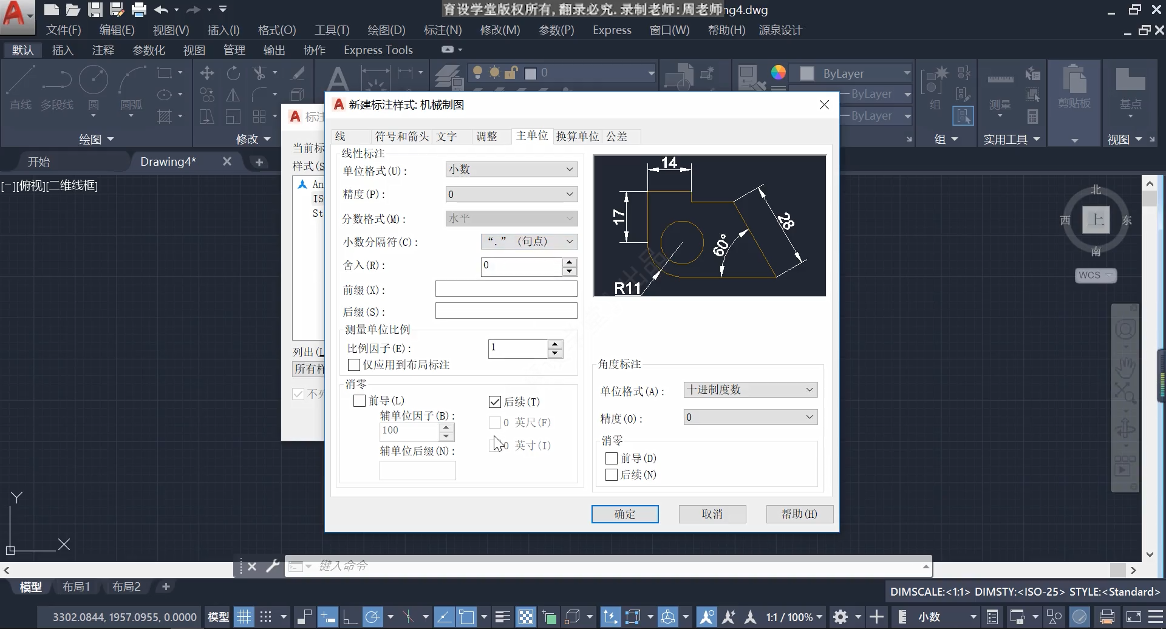Image resolution: width=1166 pixels, height=629 pixels.
Task: Click the prefix input field
Action: click(x=506, y=289)
